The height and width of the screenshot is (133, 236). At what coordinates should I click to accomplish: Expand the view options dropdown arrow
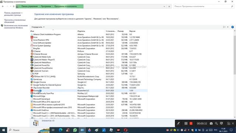(x=228, y=27)
